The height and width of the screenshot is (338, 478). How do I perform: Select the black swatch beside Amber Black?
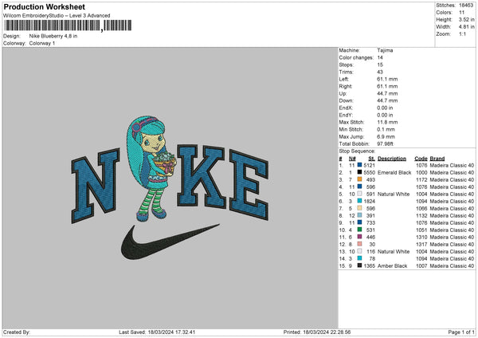[359, 265]
